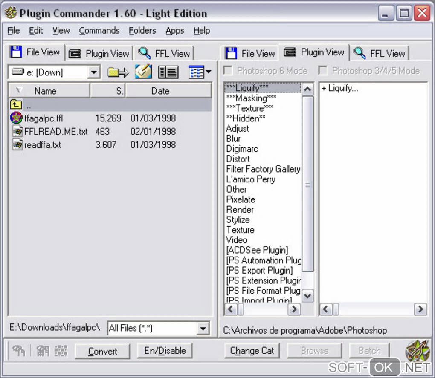Click the En/Disable button

(165, 351)
